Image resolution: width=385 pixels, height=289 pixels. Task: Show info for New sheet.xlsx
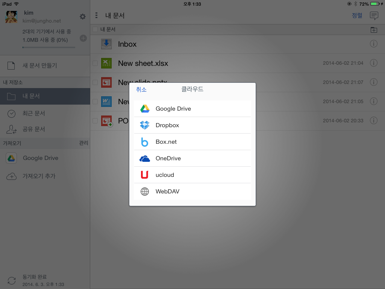(374, 63)
